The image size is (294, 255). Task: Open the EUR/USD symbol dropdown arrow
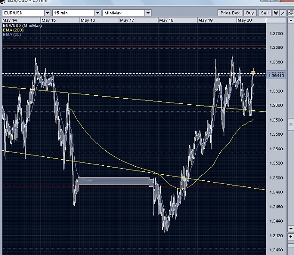tap(48, 13)
